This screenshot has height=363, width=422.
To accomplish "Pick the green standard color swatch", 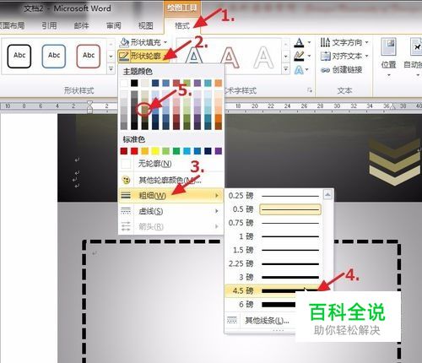I will (x=176, y=151).
